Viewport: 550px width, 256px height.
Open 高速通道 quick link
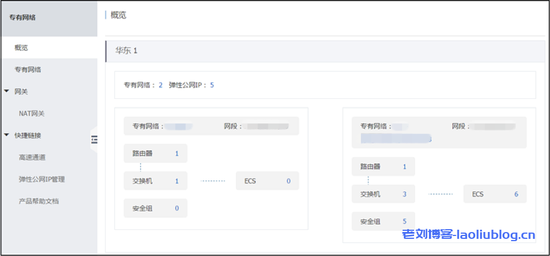click(32, 157)
